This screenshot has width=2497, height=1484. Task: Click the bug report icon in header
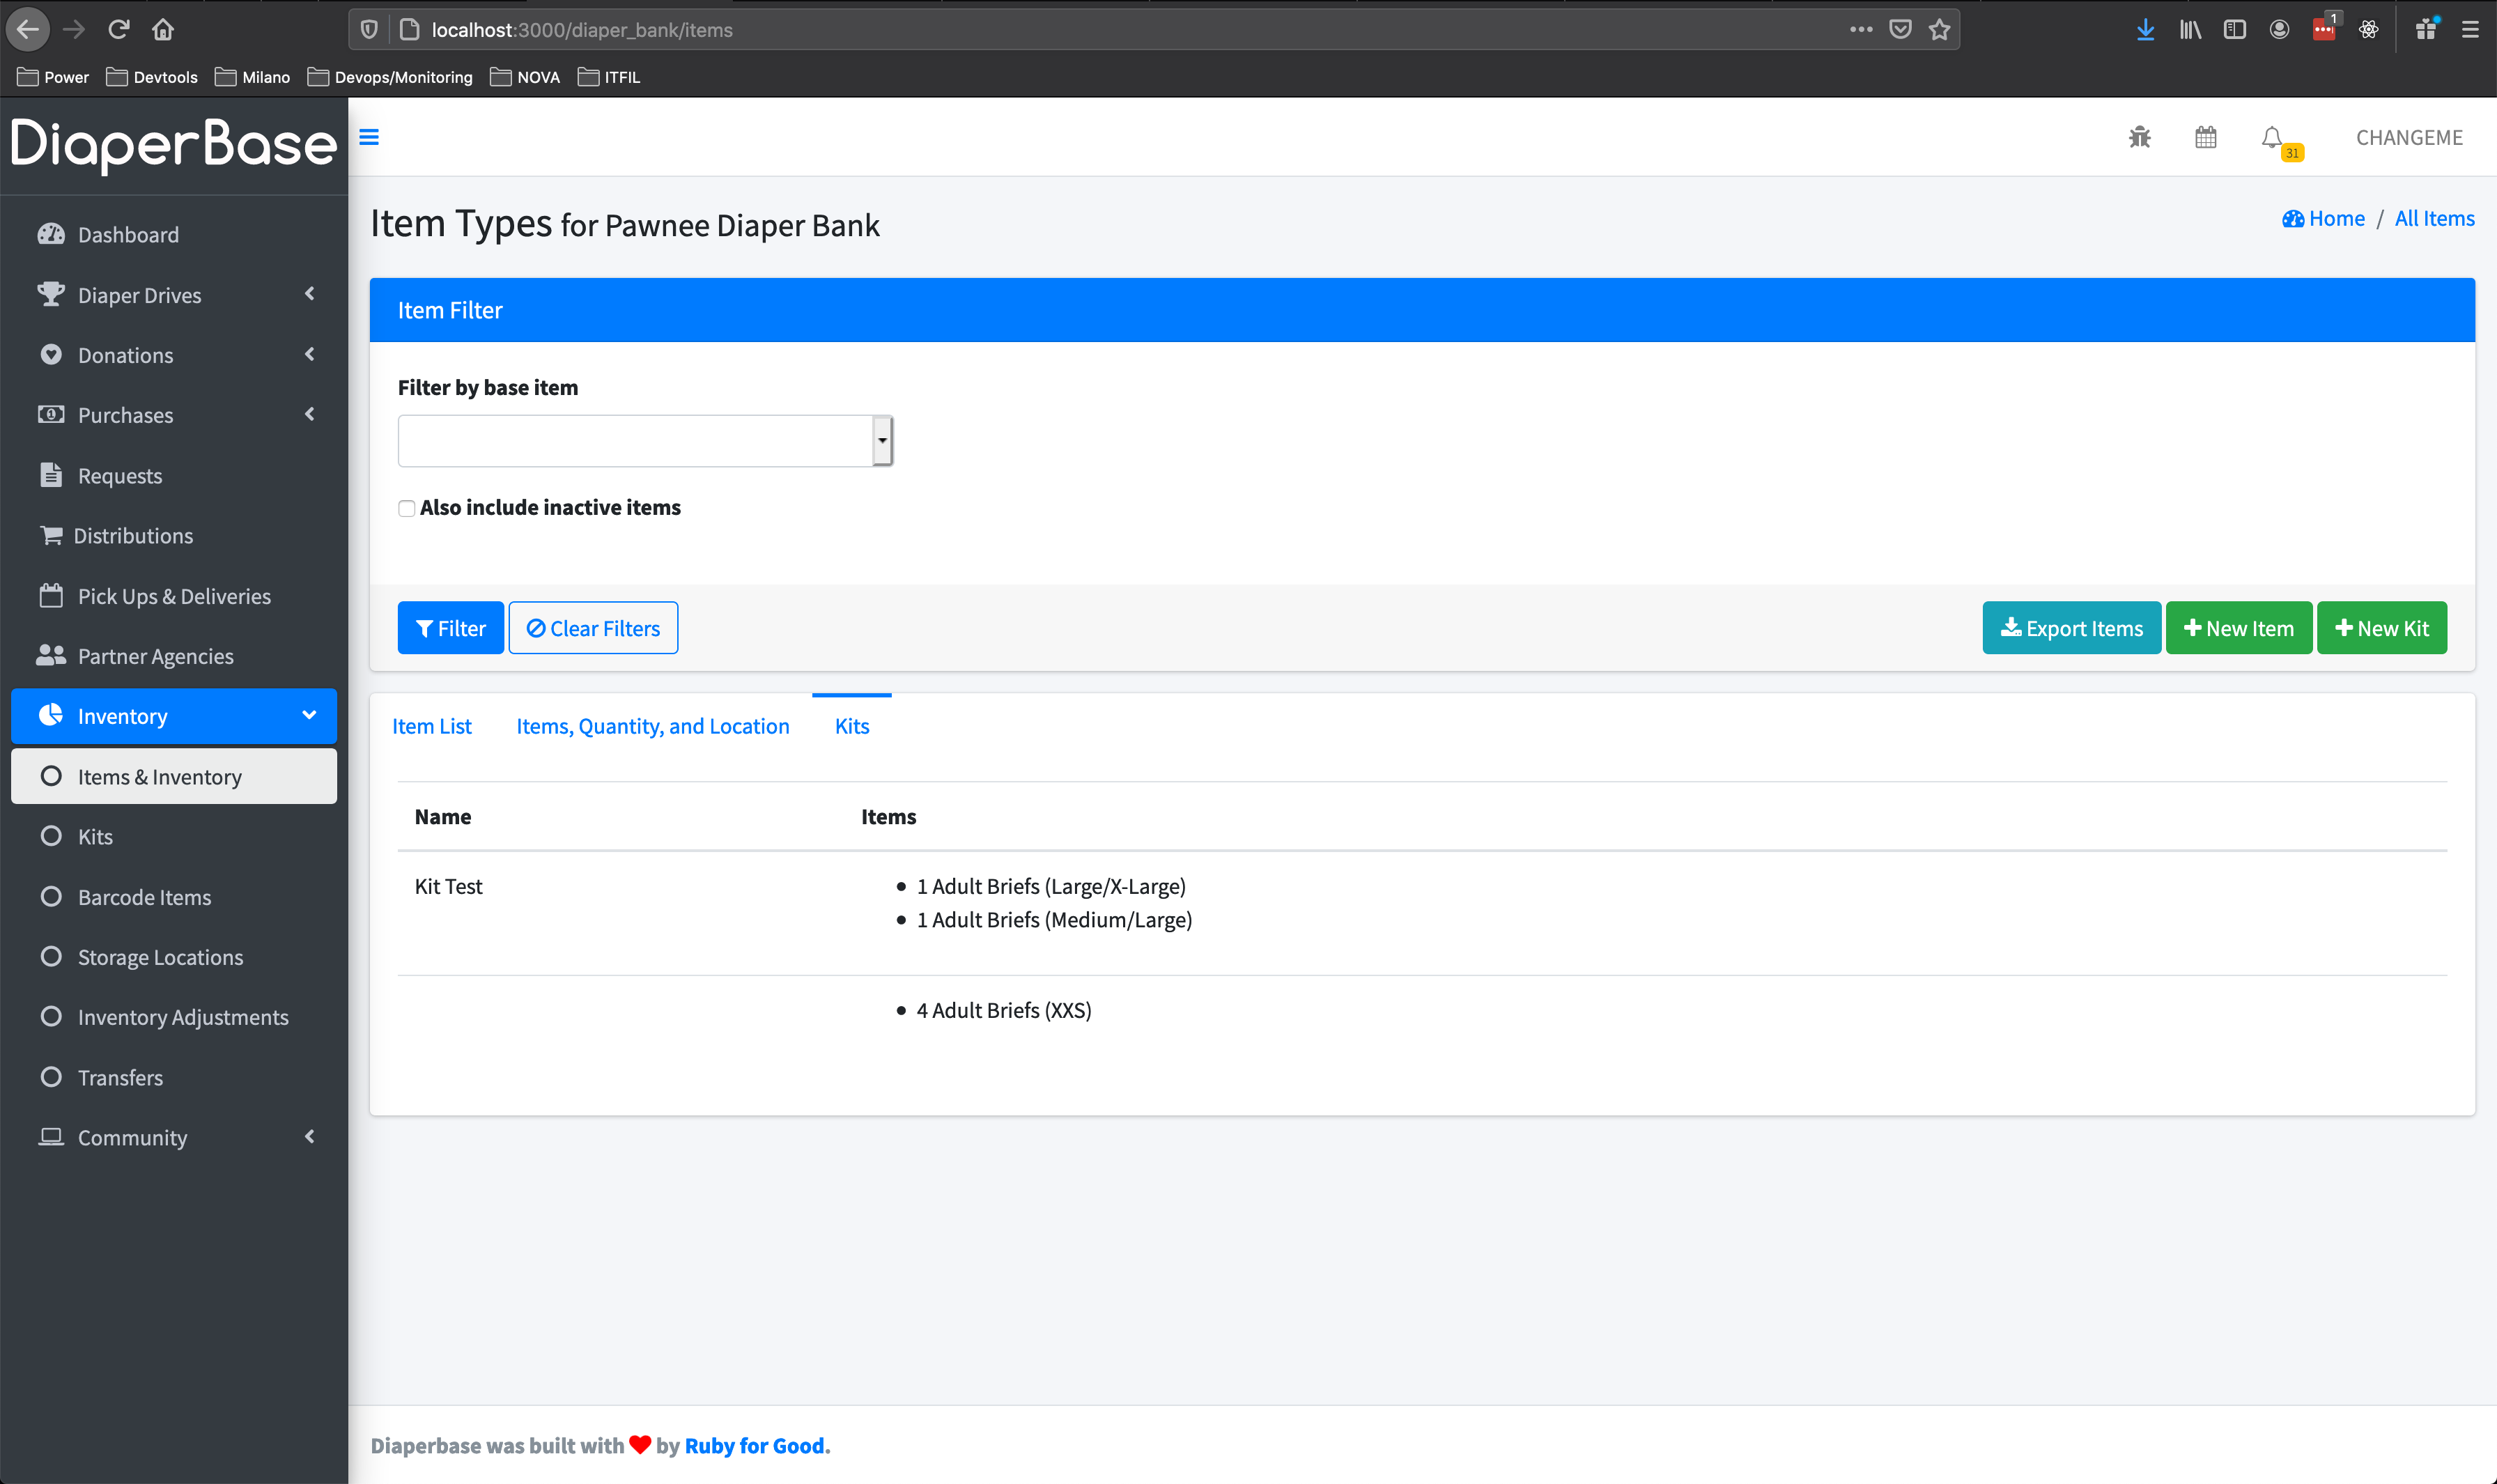tap(2139, 137)
